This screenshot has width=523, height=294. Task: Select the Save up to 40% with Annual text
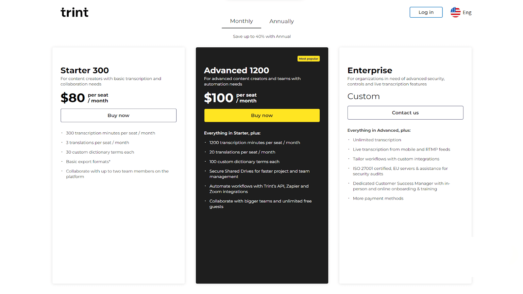(261, 36)
